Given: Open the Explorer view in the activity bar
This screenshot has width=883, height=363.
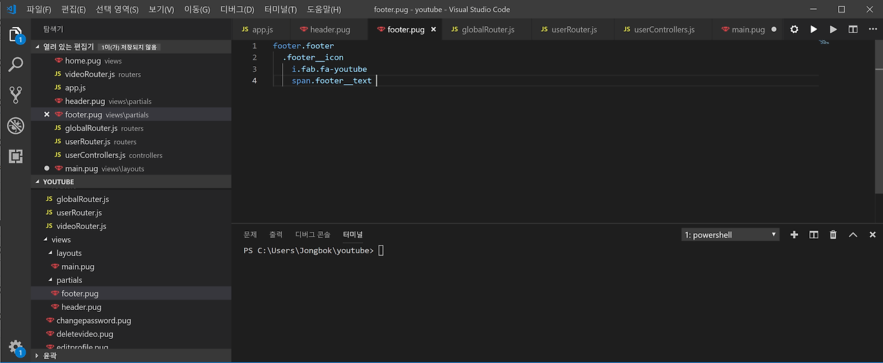Looking at the screenshot, I should (x=15, y=34).
